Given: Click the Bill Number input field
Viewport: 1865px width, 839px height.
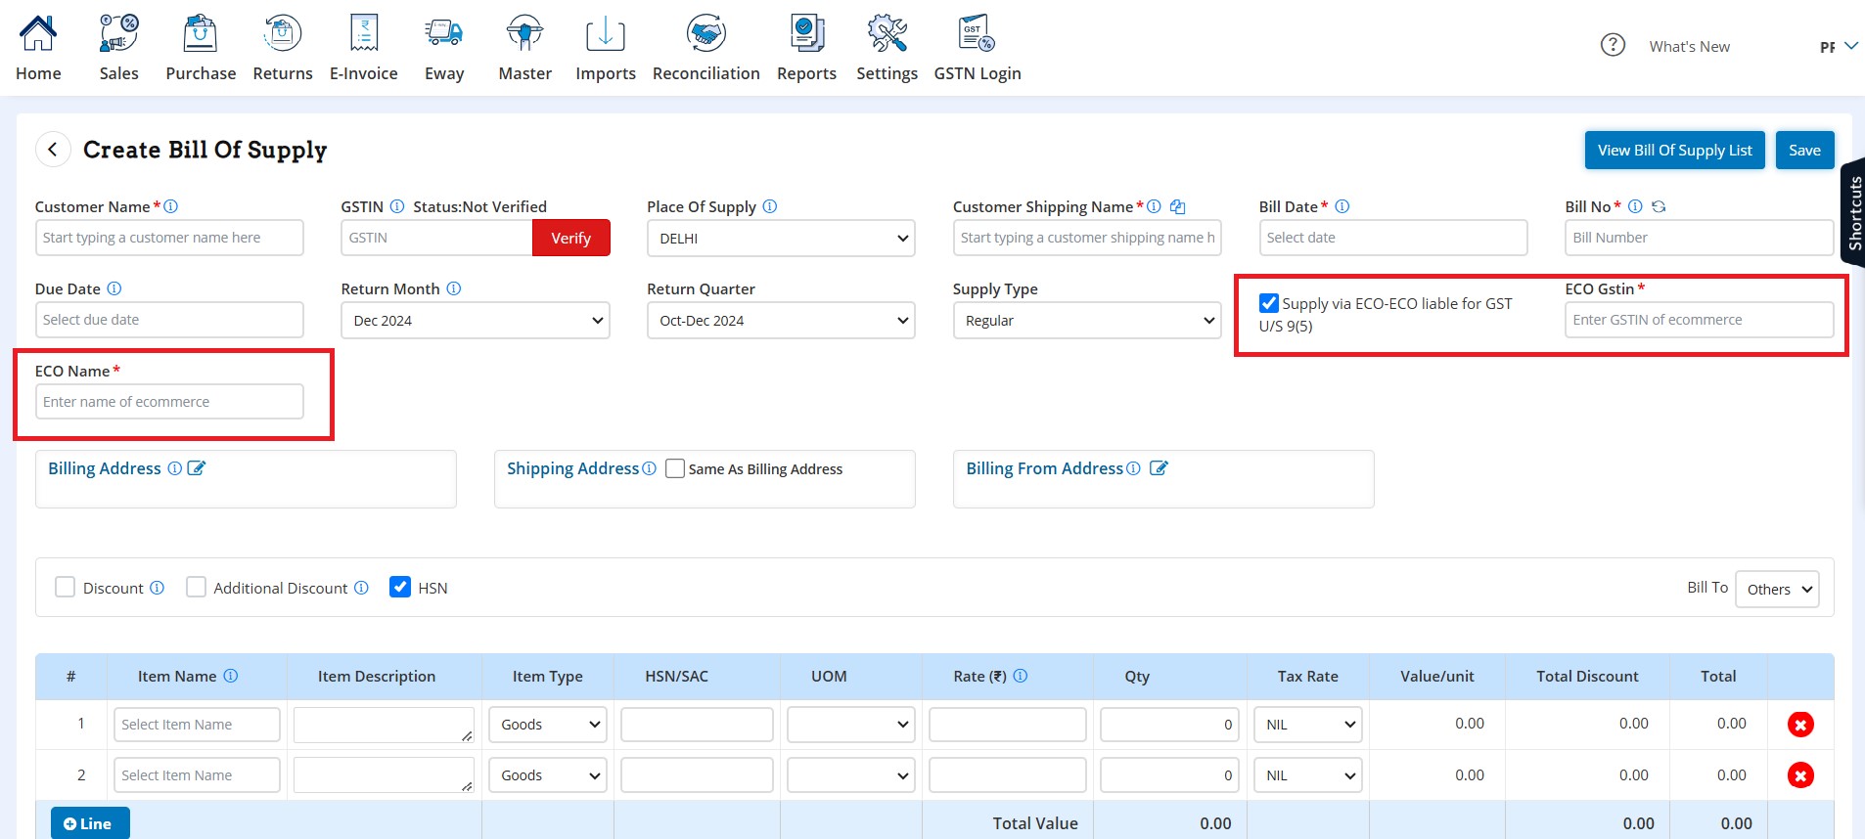Looking at the screenshot, I should [1699, 238].
